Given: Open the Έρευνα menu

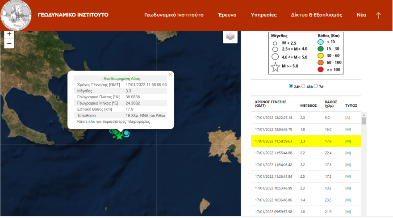Looking at the screenshot, I should tap(227, 15).
